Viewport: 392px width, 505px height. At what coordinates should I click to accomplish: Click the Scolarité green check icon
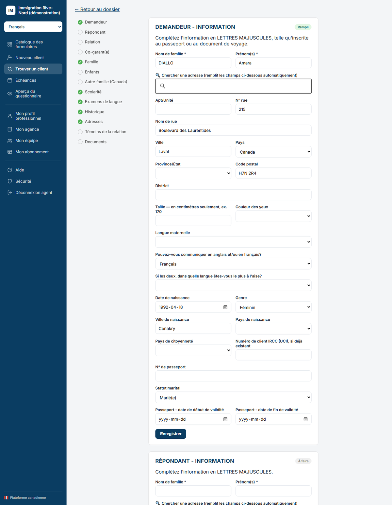[80, 92]
